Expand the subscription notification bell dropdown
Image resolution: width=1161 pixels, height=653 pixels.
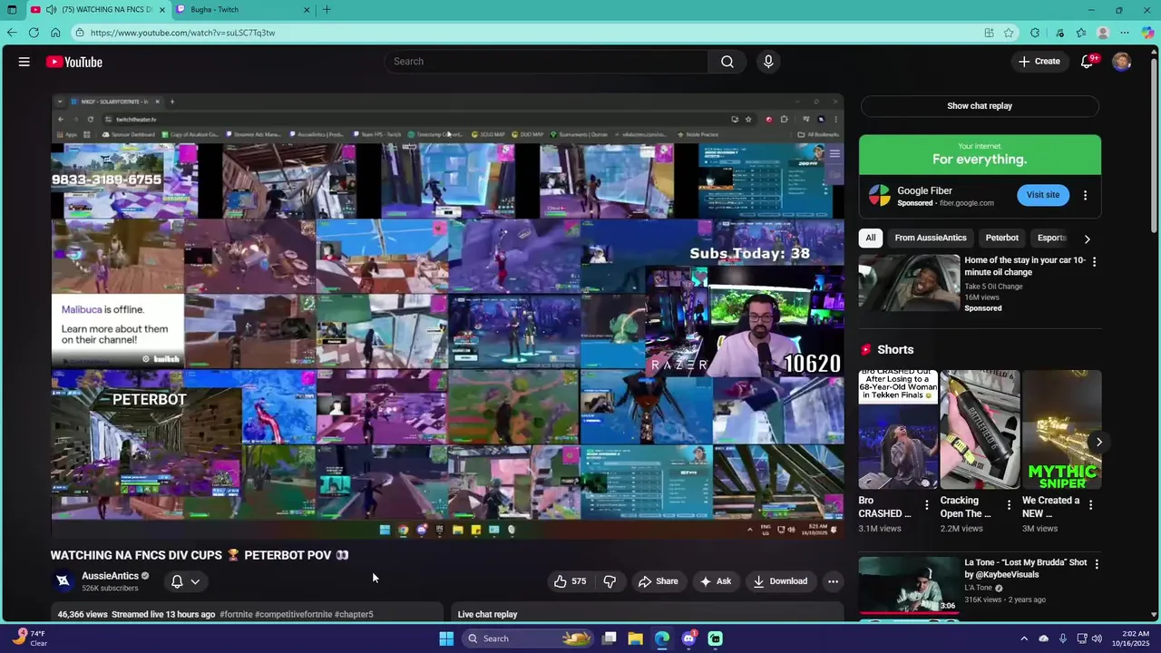pos(185,581)
